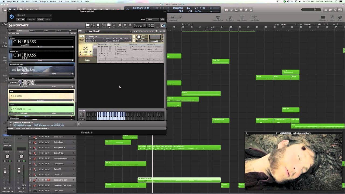Go to previous preset arrow

18,19
